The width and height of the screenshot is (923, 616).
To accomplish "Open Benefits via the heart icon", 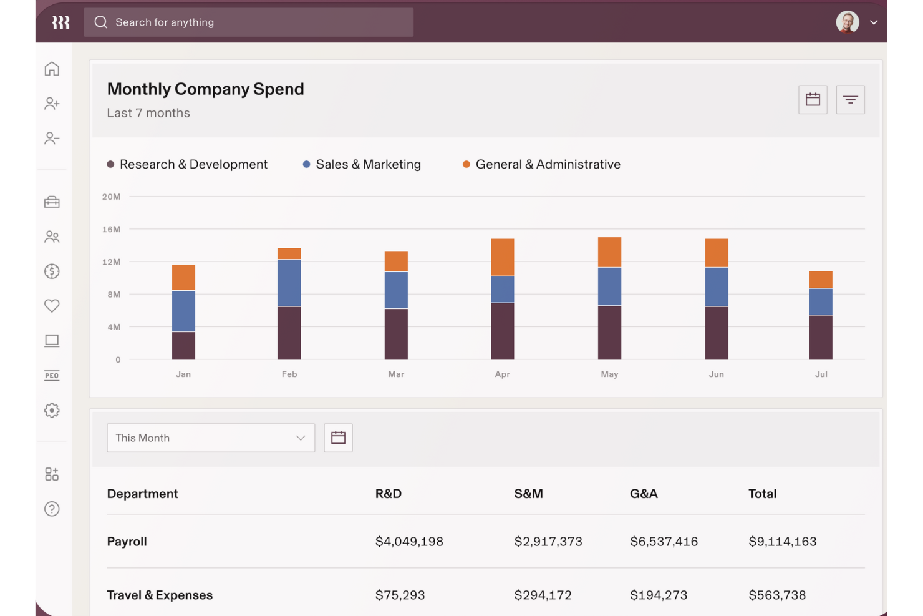I will pyautogui.click(x=52, y=306).
